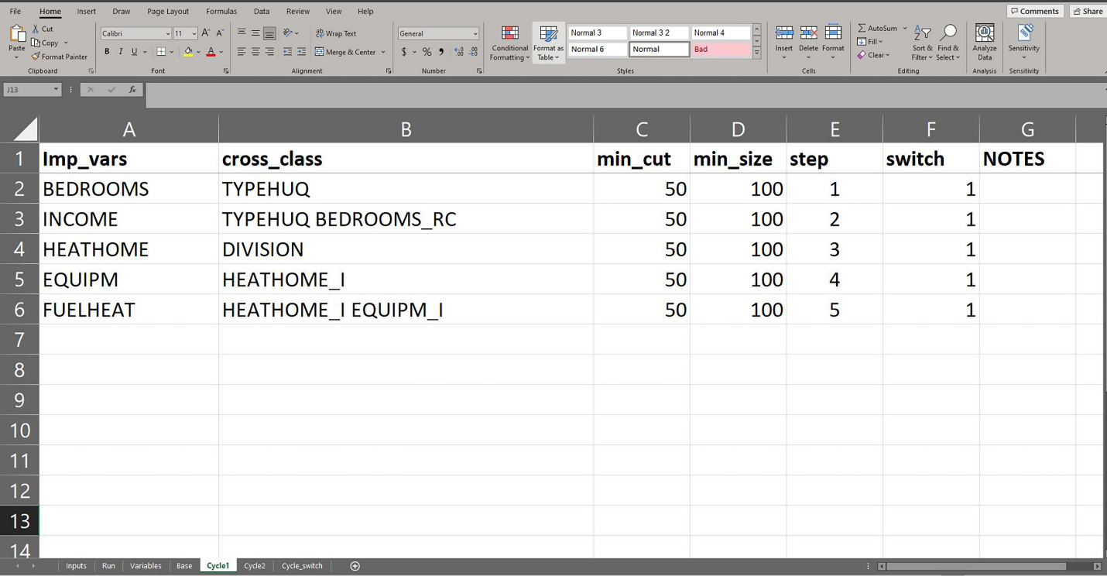This screenshot has width=1107, height=576.
Task: Toggle bold formatting
Action: coord(107,51)
